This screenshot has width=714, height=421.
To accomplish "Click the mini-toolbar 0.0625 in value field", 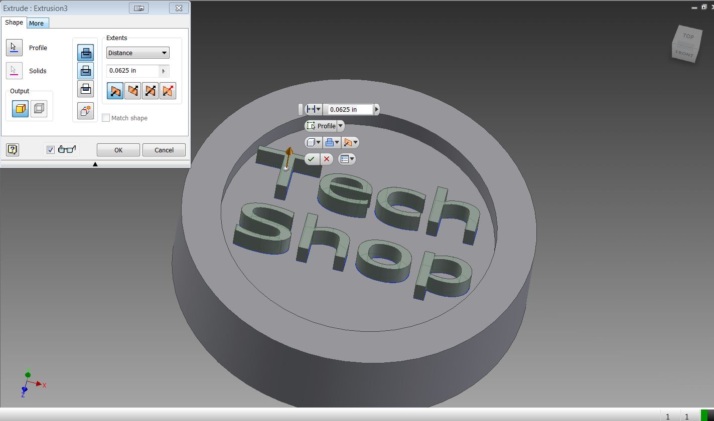I will click(350, 109).
